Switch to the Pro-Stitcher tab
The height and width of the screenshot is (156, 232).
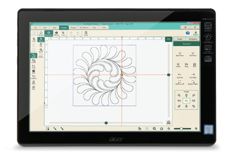tap(84, 28)
